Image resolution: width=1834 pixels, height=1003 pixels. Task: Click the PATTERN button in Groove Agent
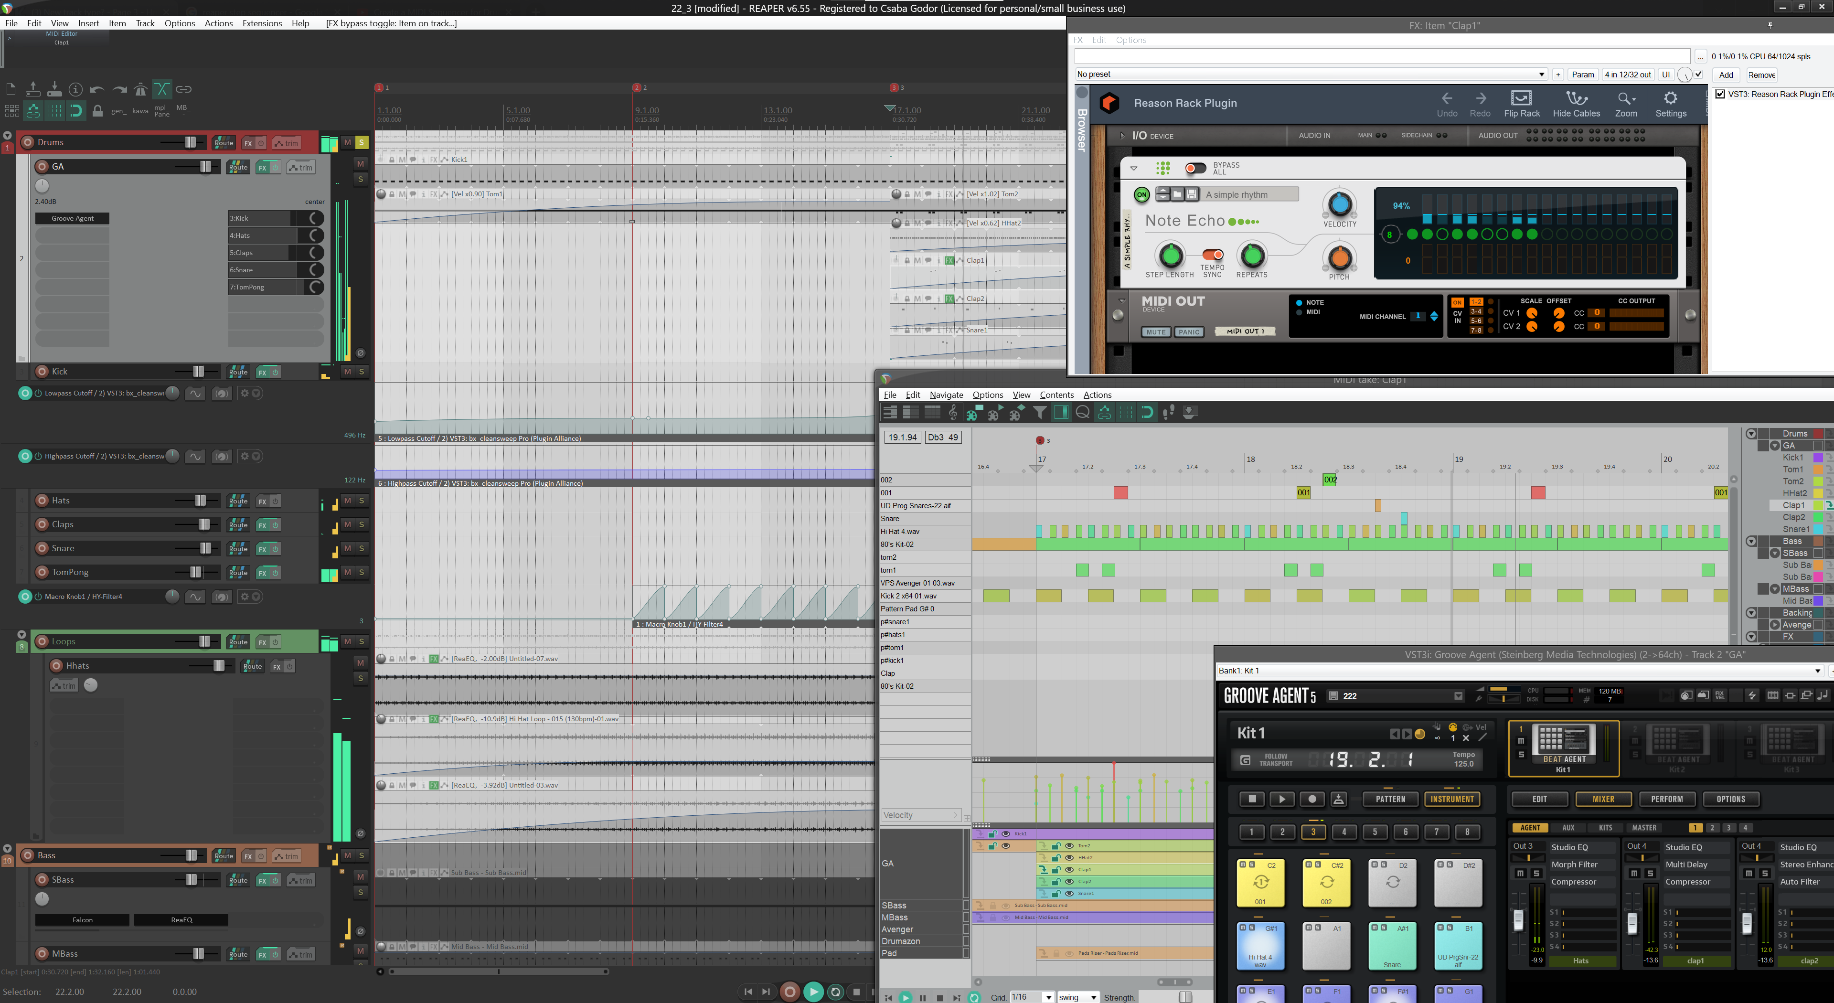tap(1390, 800)
